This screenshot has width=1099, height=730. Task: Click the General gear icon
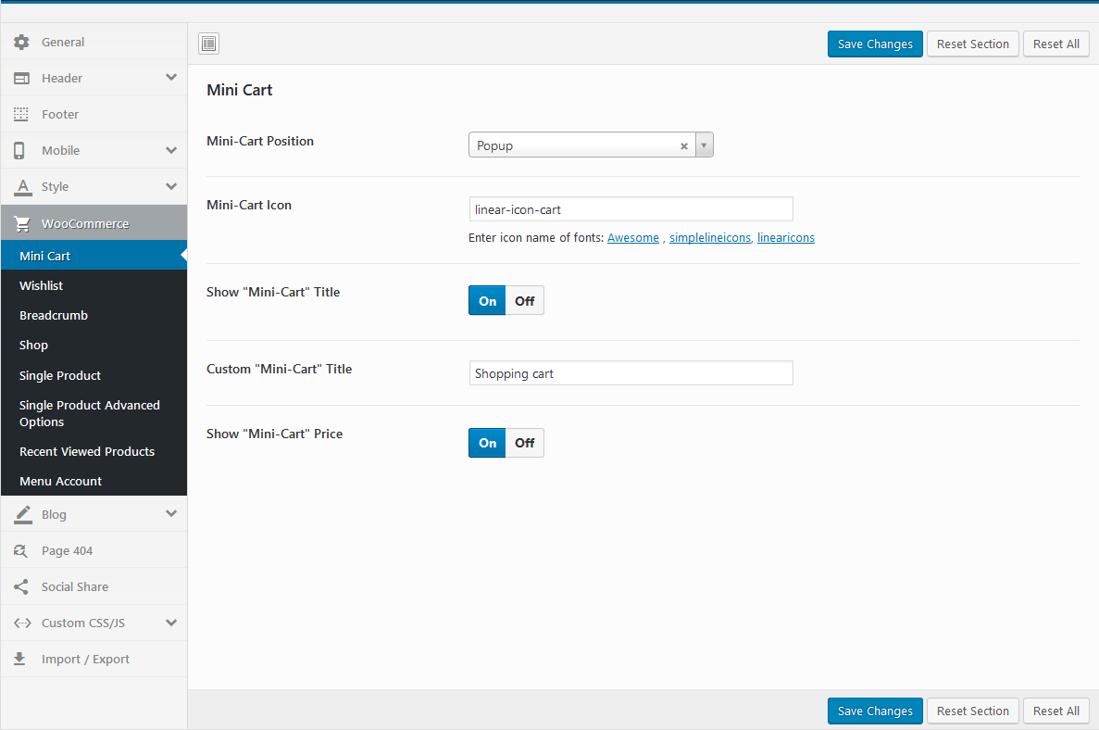[21, 42]
